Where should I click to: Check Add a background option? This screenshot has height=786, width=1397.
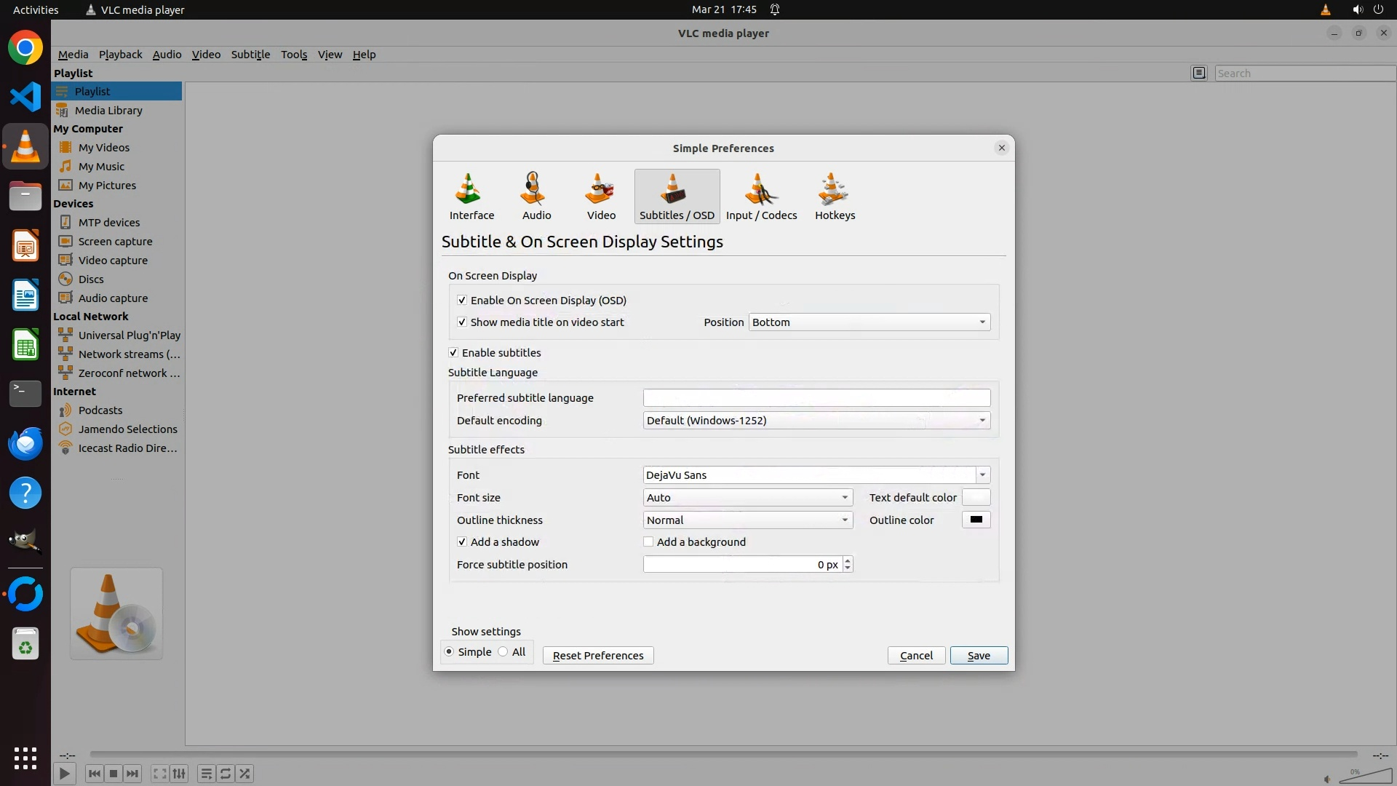648,541
